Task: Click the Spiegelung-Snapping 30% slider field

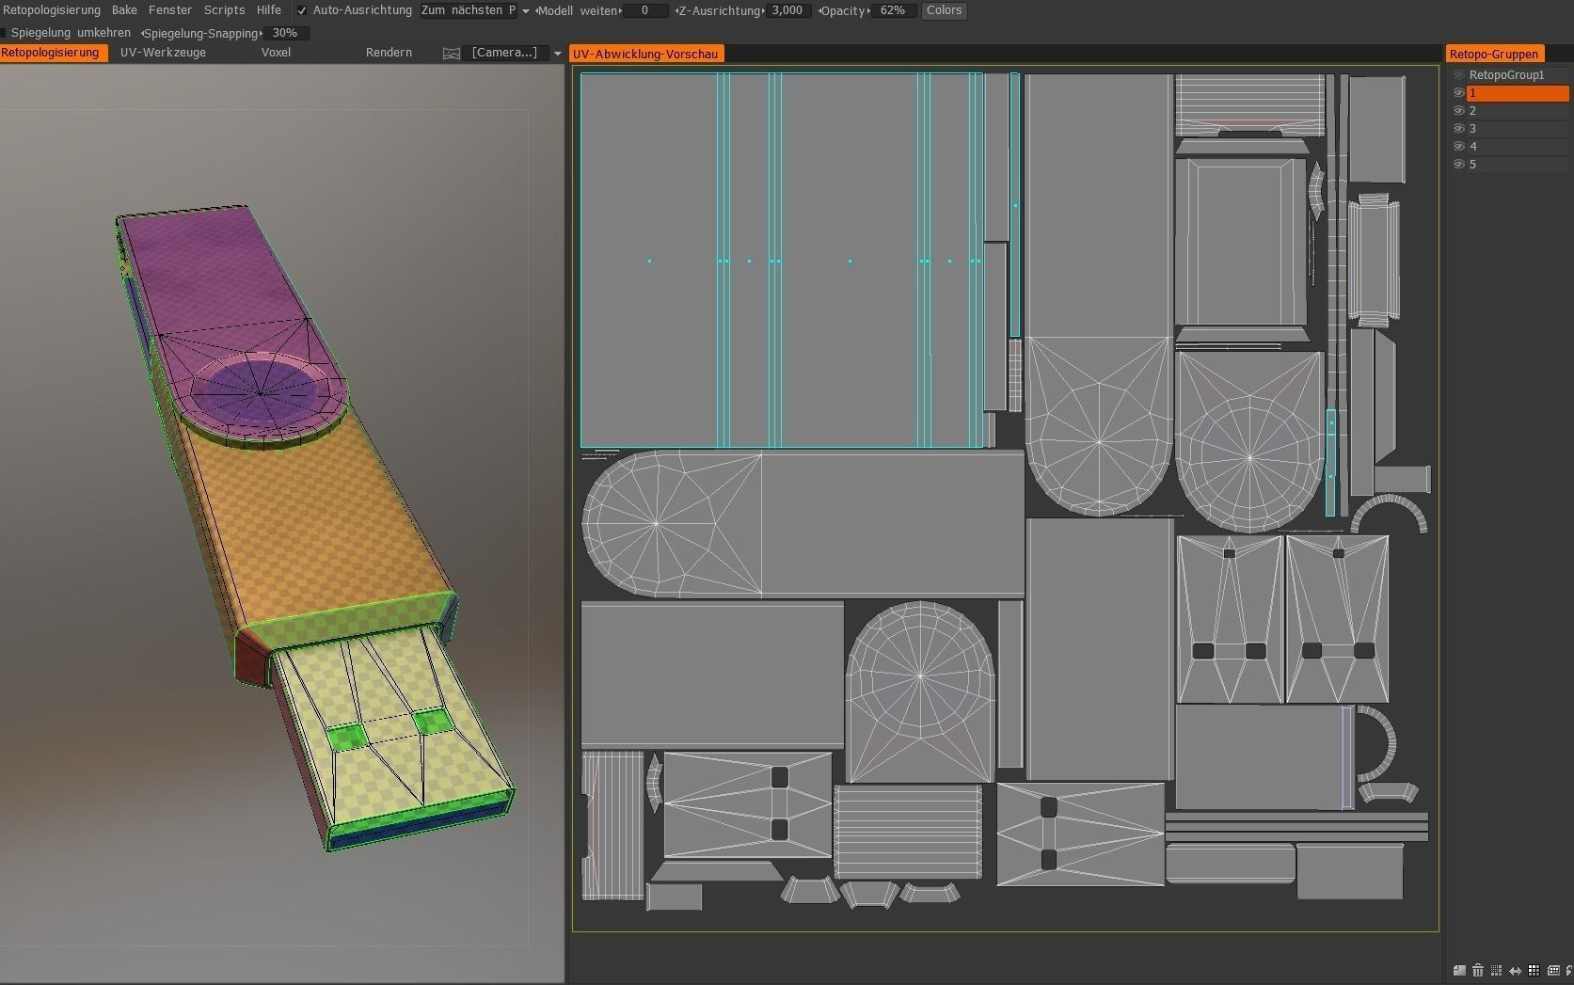Action: pyautogui.click(x=285, y=33)
